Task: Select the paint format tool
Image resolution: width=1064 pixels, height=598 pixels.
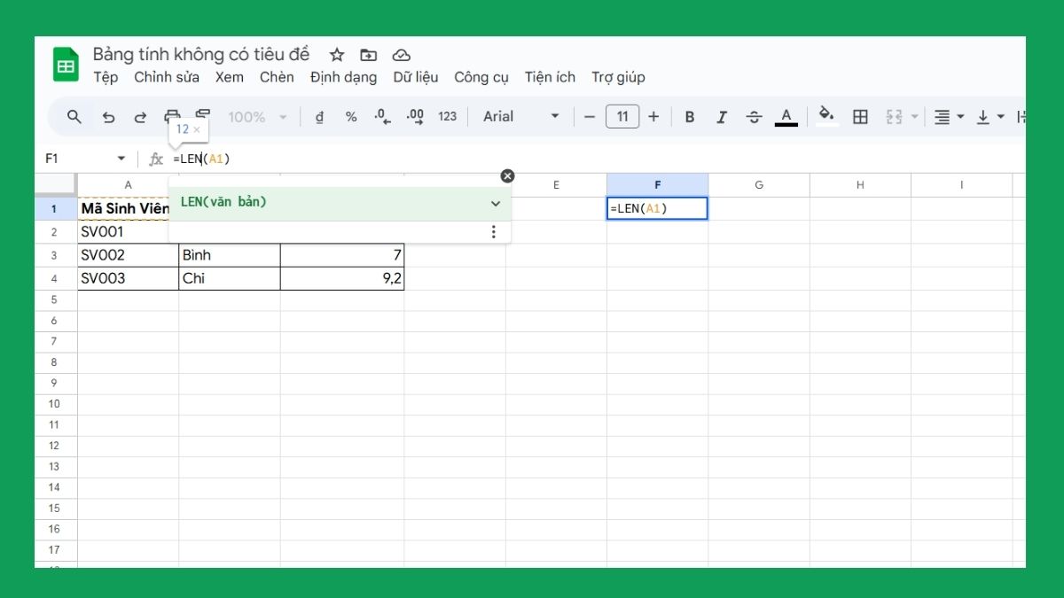Action: [x=203, y=114]
